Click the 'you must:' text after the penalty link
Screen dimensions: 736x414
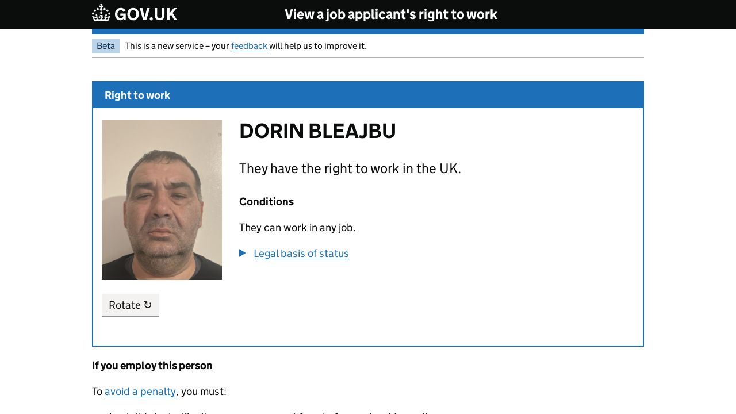(x=204, y=392)
